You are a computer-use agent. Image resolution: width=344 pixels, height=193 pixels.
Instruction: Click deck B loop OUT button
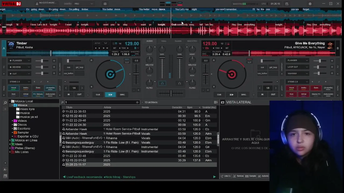pos(273,94)
